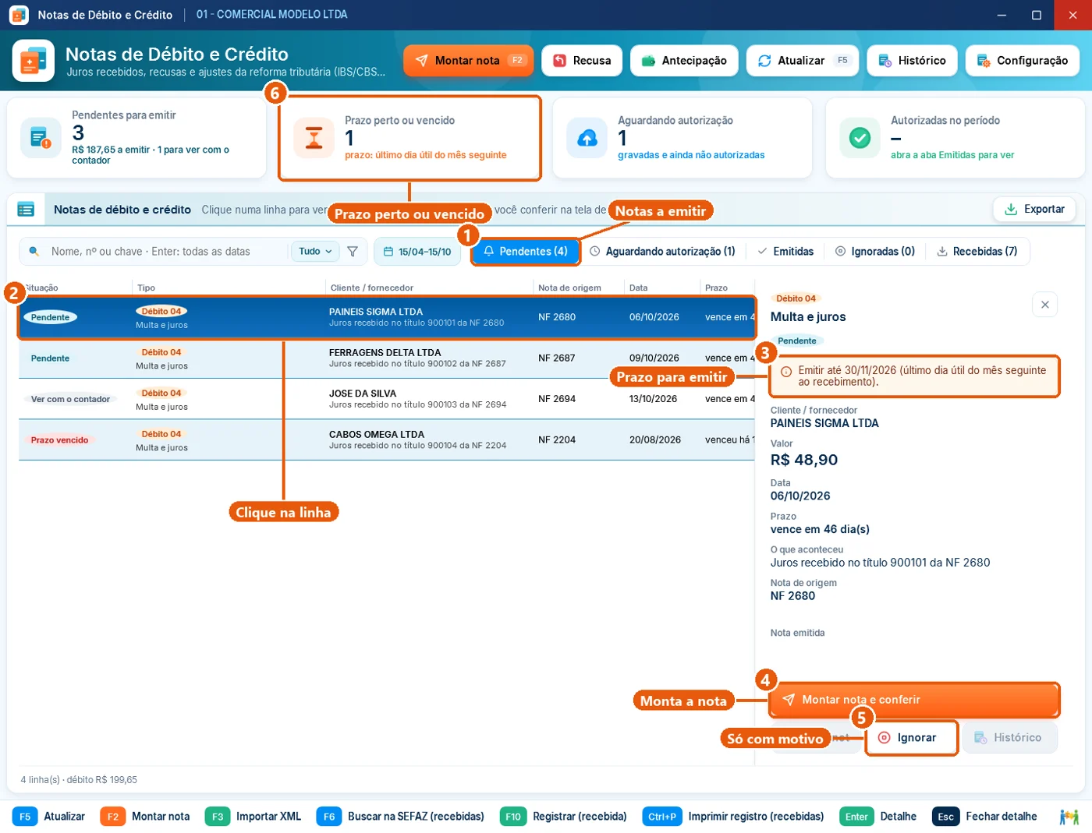Click the F3 Importar XML shortcut
The image size is (1092, 833).
(x=253, y=817)
